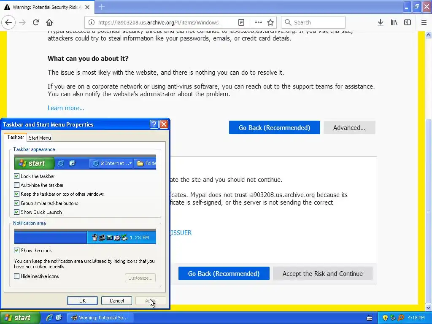Select the taskbar browser window button

(101, 318)
